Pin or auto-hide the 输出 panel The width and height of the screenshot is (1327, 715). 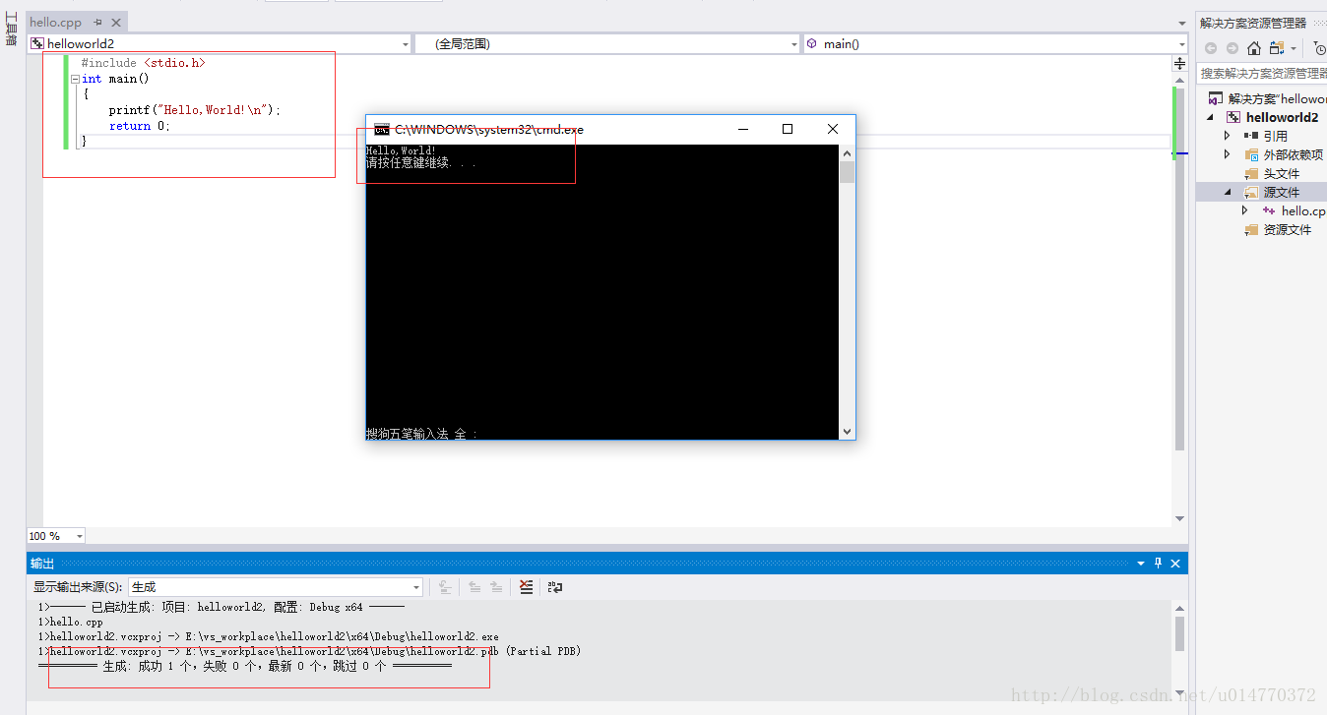pos(1158,564)
